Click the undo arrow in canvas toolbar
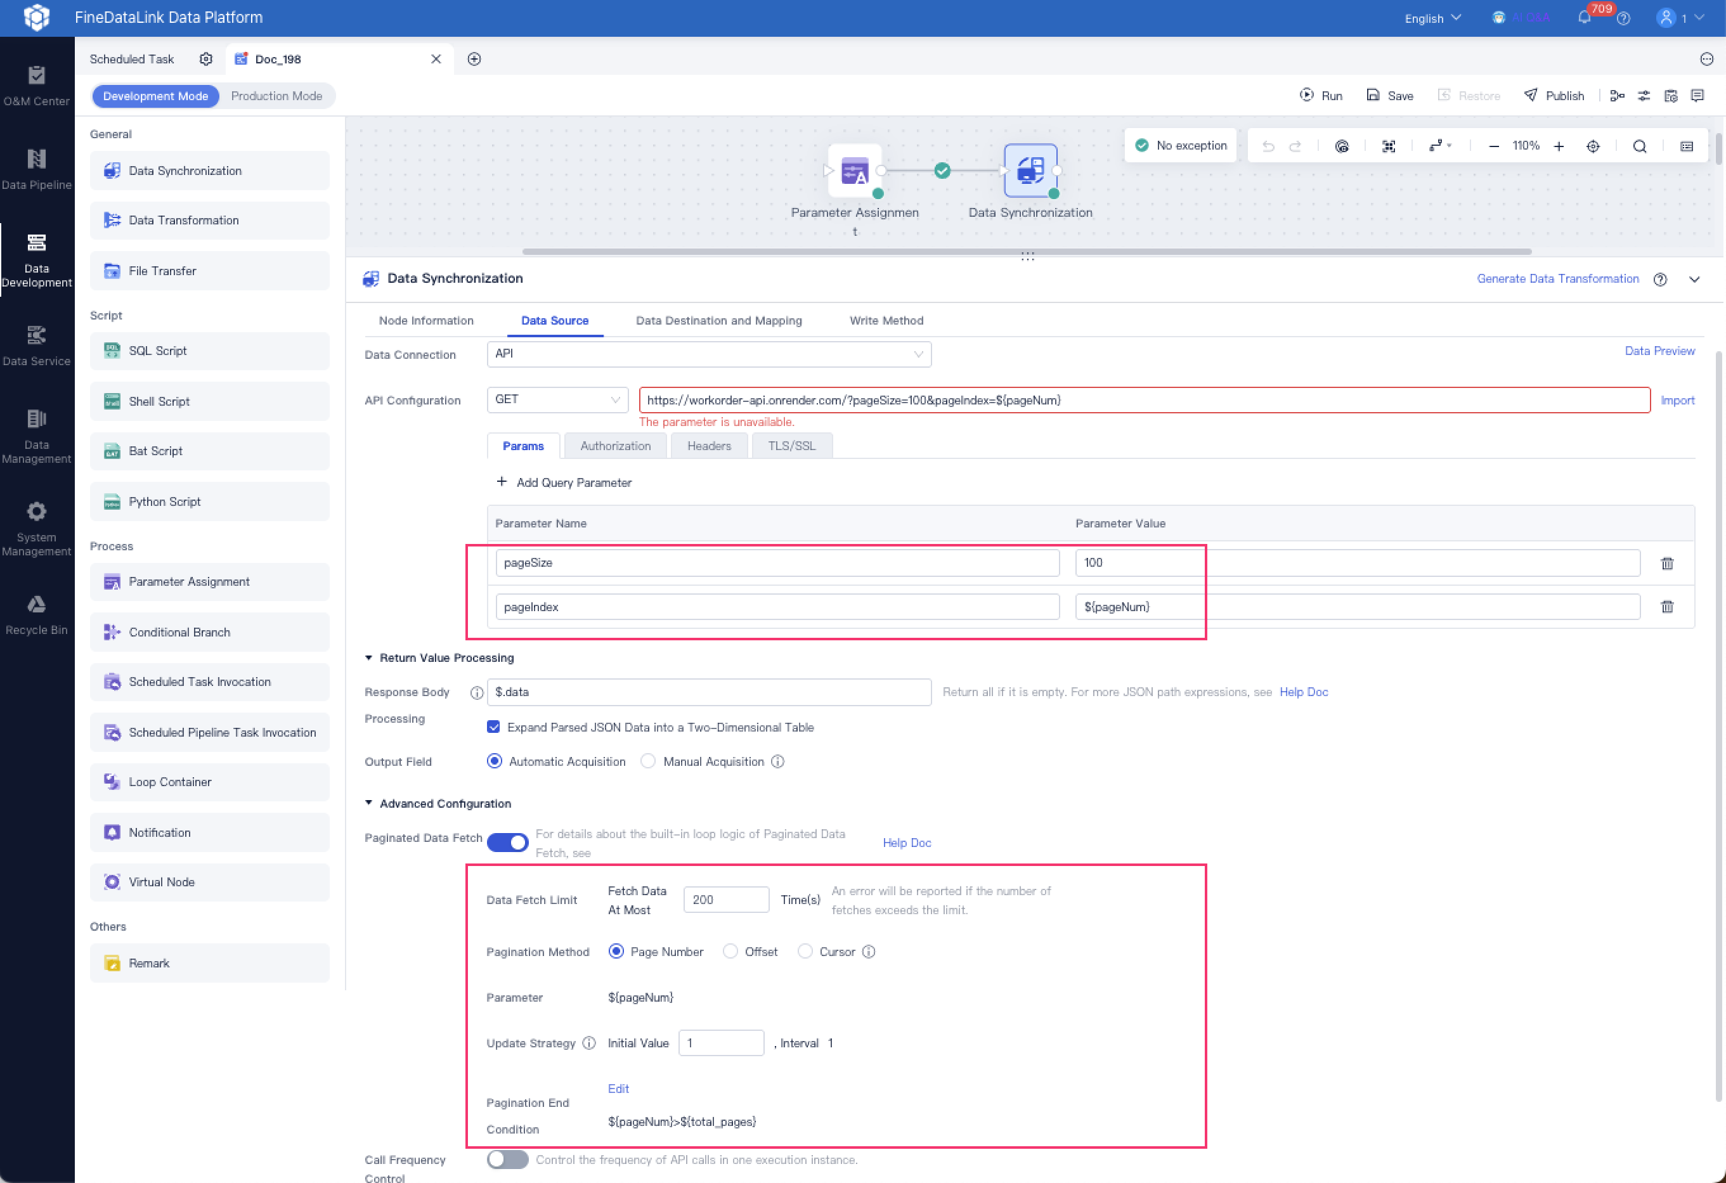1726x1183 pixels. [1269, 146]
